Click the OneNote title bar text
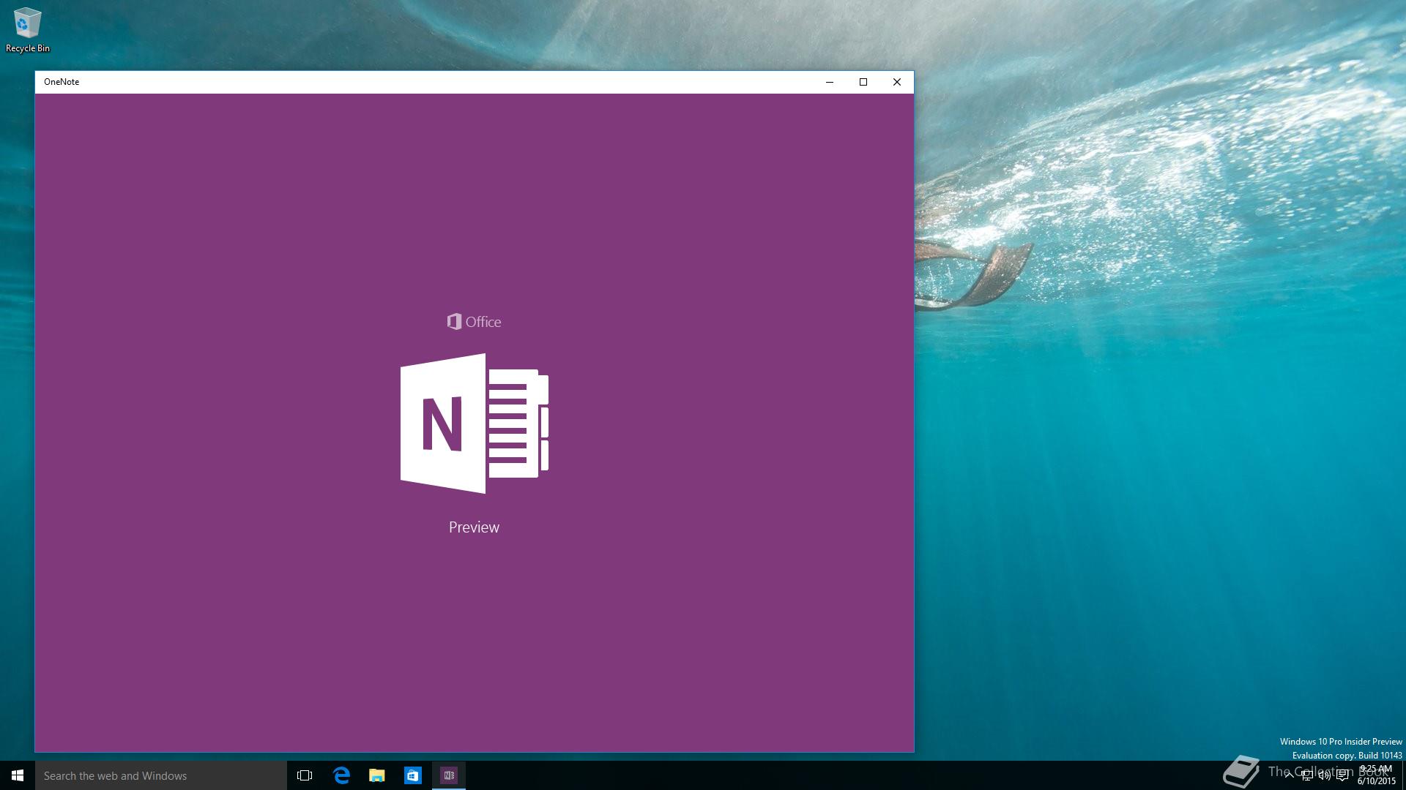Screen dimensions: 1406x790 tap(62, 82)
